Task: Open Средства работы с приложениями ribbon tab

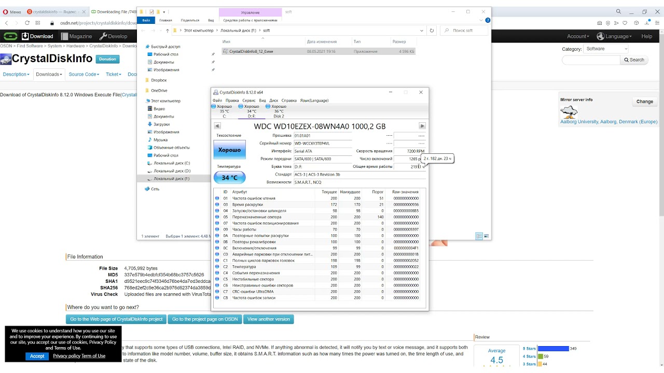Action: pos(250,20)
